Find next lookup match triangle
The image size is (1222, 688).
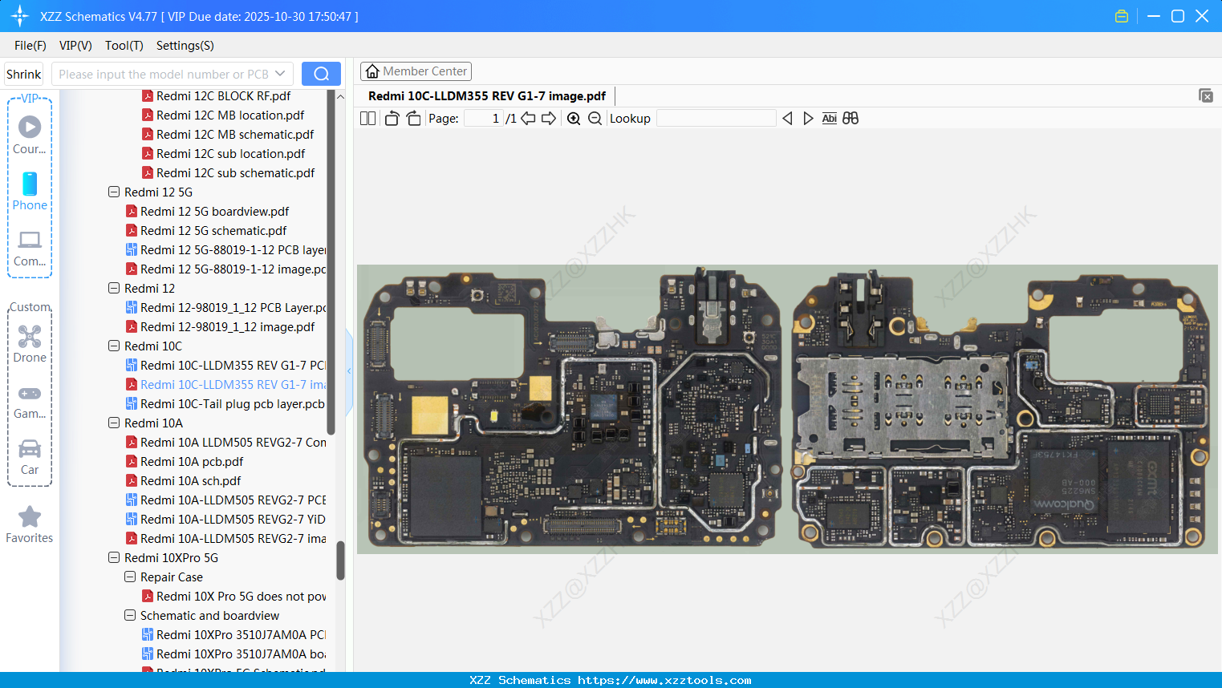click(x=808, y=119)
